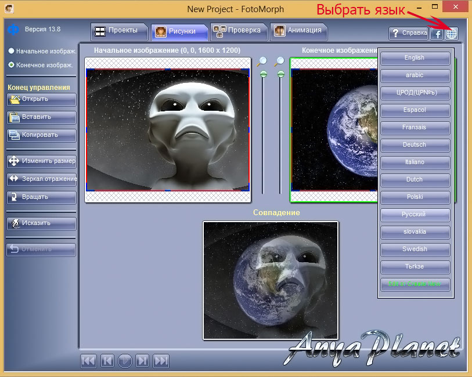
Task: Choose English from the language list
Action: [x=415, y=58]
